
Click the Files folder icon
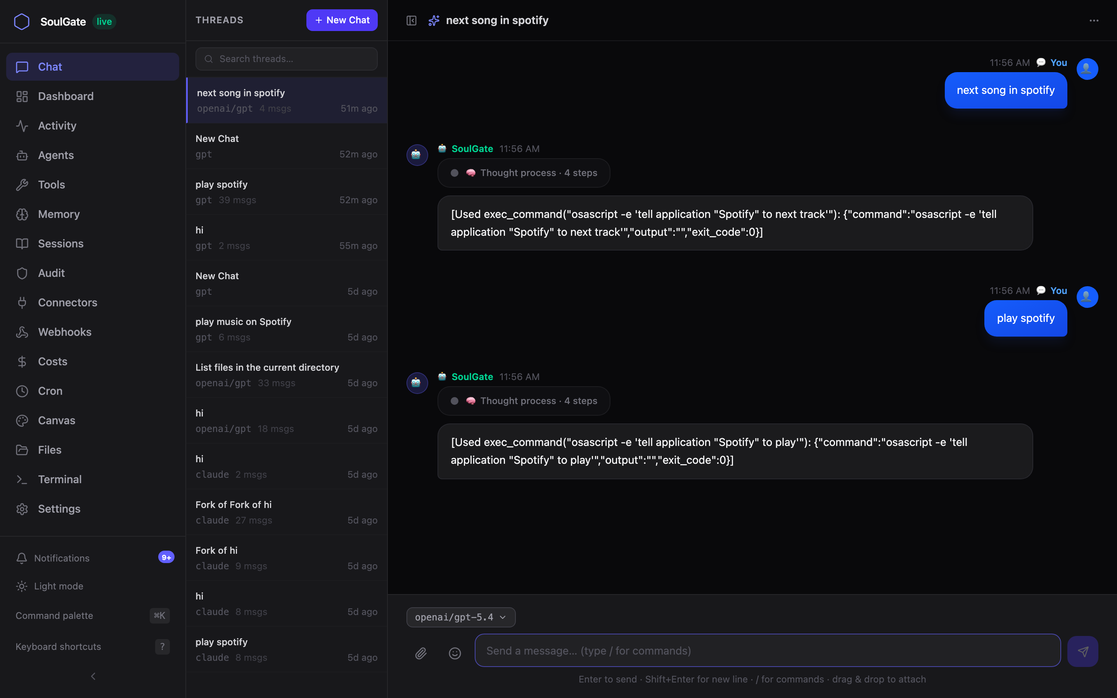[x=22, y=450]
